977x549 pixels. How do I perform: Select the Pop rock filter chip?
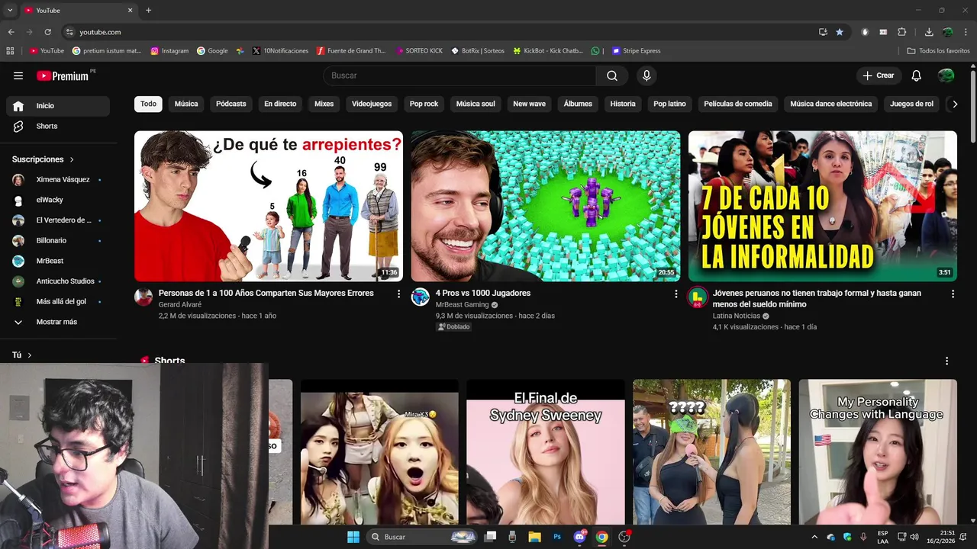(x=424, y=104)
